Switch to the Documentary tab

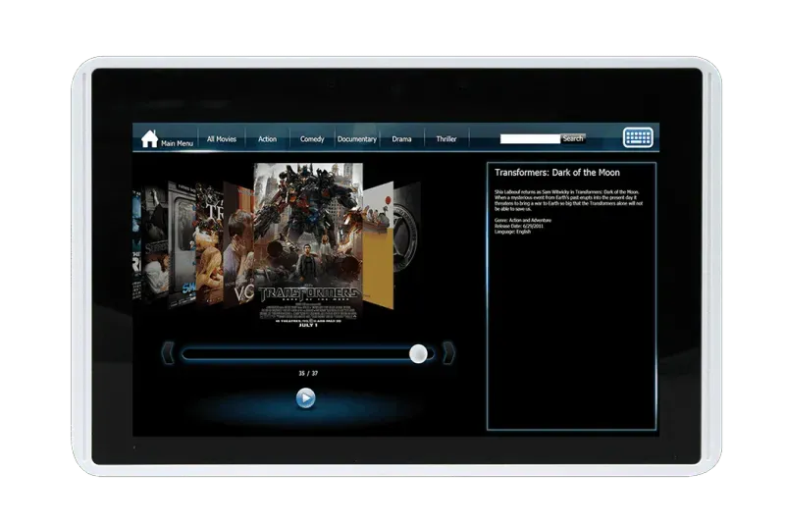pyautogui.click(x=356, y=139)
